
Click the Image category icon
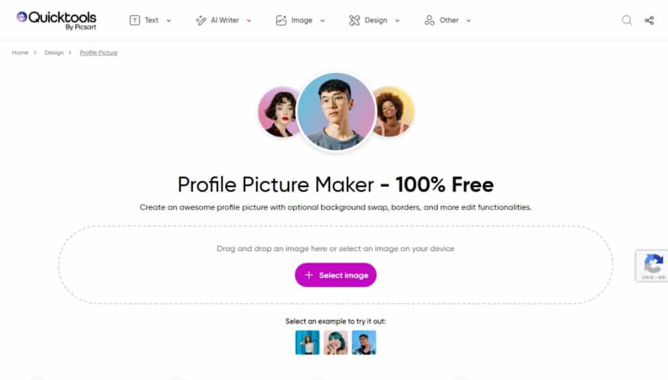(281, 20)
